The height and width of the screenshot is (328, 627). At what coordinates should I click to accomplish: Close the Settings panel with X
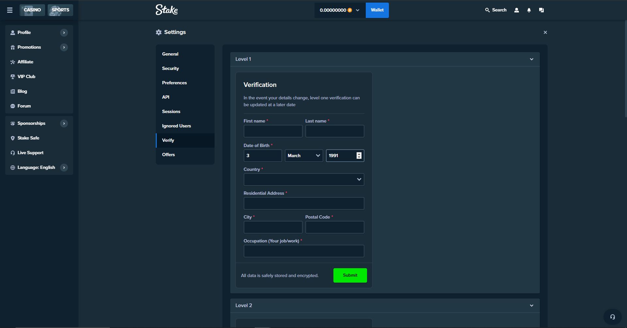[545, 32]
